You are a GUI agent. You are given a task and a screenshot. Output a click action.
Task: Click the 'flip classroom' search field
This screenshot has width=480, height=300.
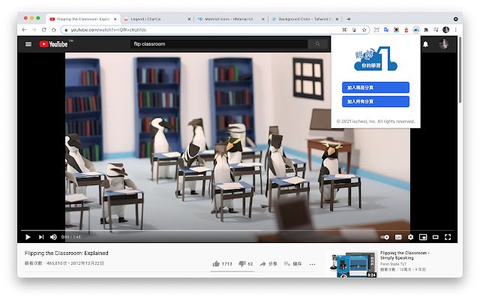[x=219, y=44]
